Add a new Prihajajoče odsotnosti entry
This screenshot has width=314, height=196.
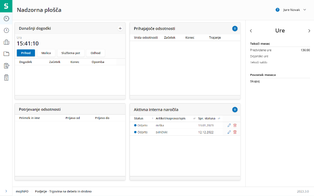pos(235,29)
